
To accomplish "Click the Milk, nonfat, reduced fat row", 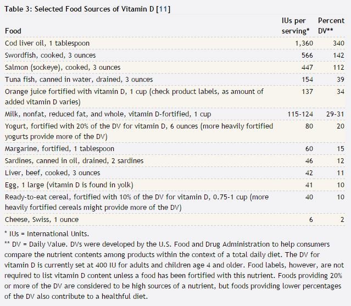I will click(175, 114).
